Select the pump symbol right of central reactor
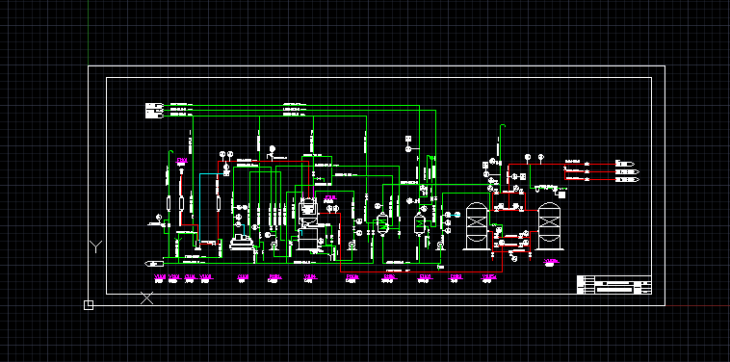 [352, 245]
